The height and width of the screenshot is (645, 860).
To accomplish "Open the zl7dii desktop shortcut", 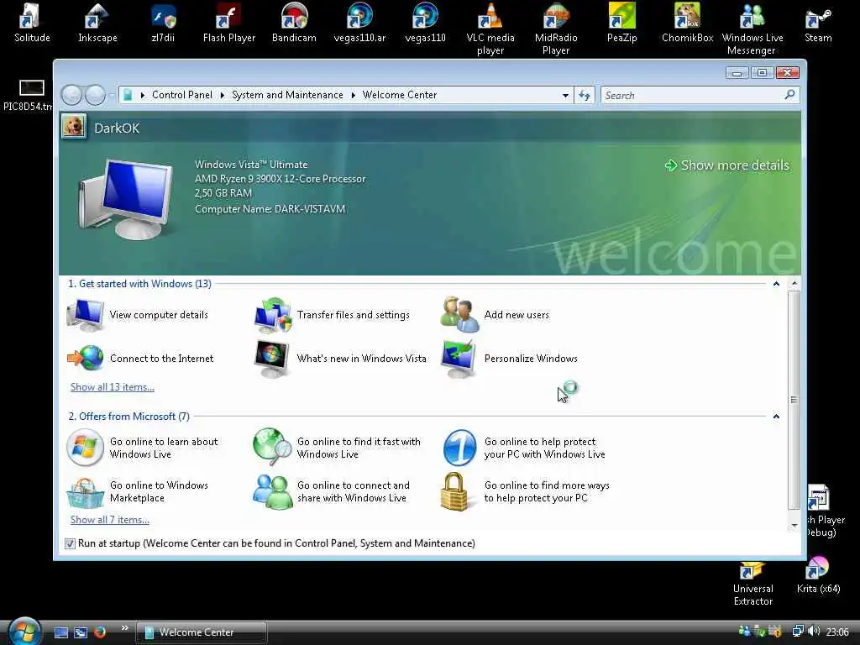I will tap(163, 23).
